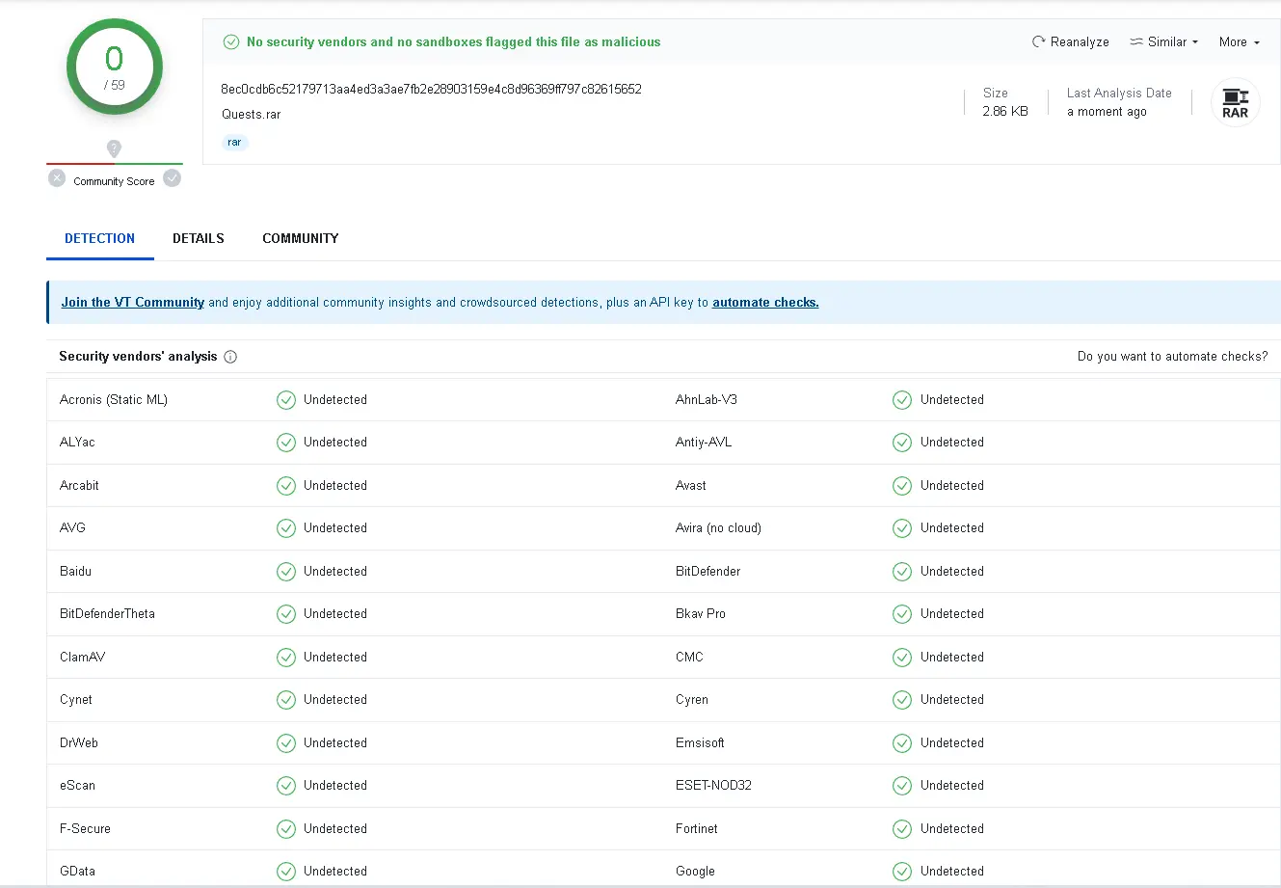
Task: Switch to the DETECTION tab
Action: [100, 238]
